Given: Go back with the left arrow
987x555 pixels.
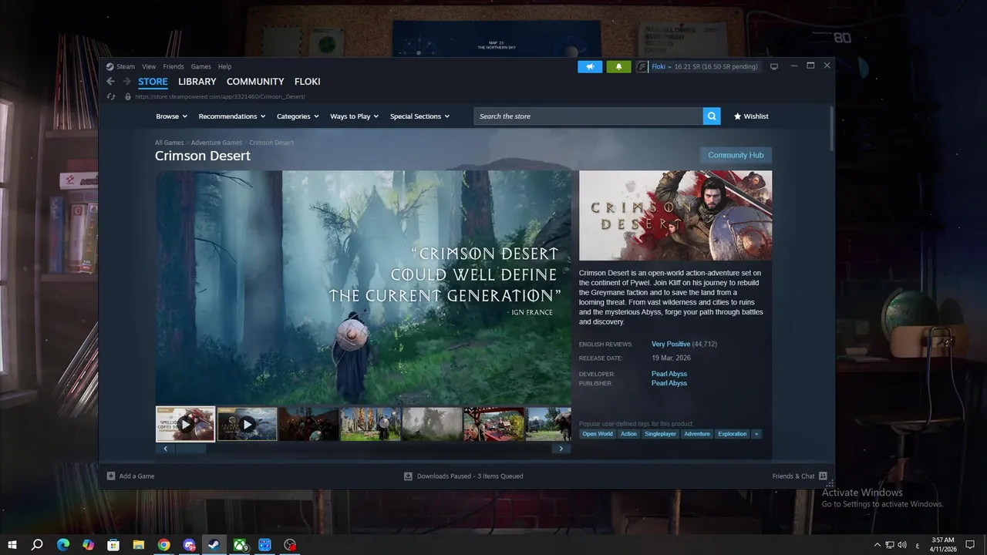Looking at the screenshot, I should click(x=110, y=82).
